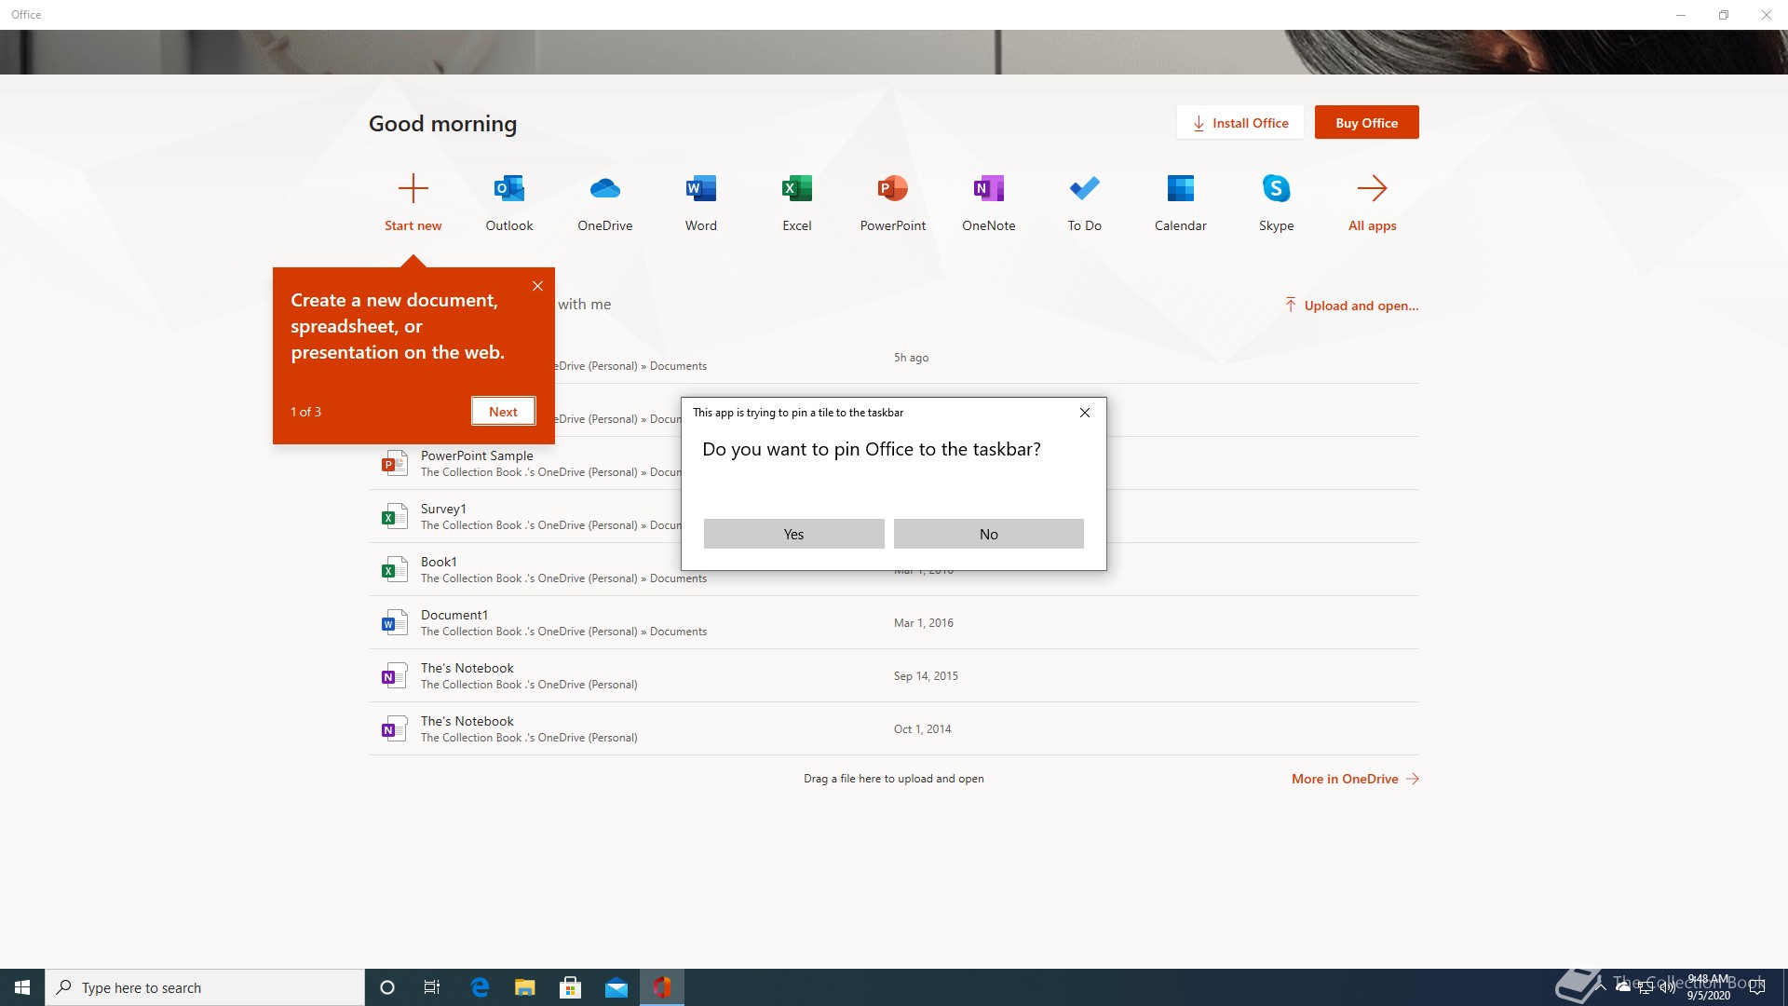Click Next in the orange tip
The width and height of the screenshot is (1788, 1006).
tap(503, 412)
